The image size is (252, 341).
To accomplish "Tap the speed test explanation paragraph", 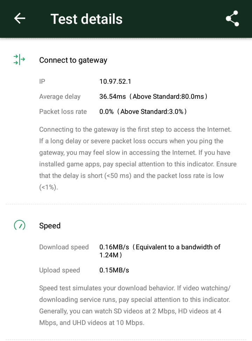I will (x=135, y=305).
